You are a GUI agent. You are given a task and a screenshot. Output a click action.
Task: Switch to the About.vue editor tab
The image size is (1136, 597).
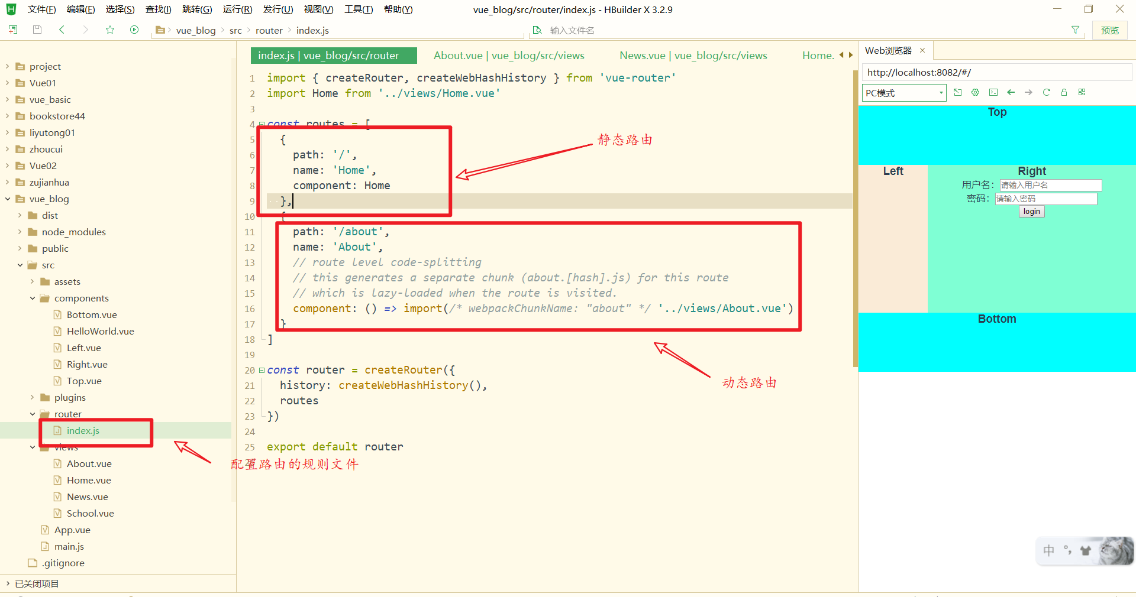tap(509, 56)
